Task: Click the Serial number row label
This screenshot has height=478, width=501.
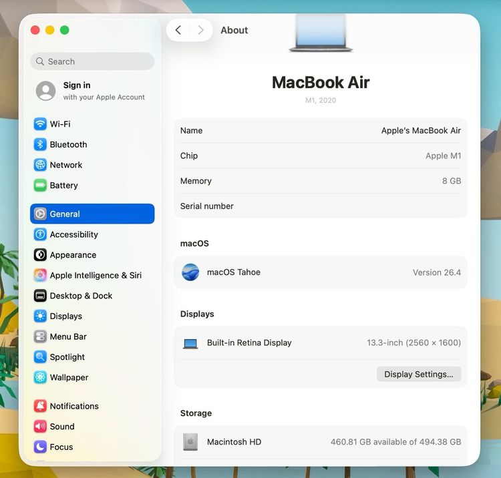Action: coord(206,206)
